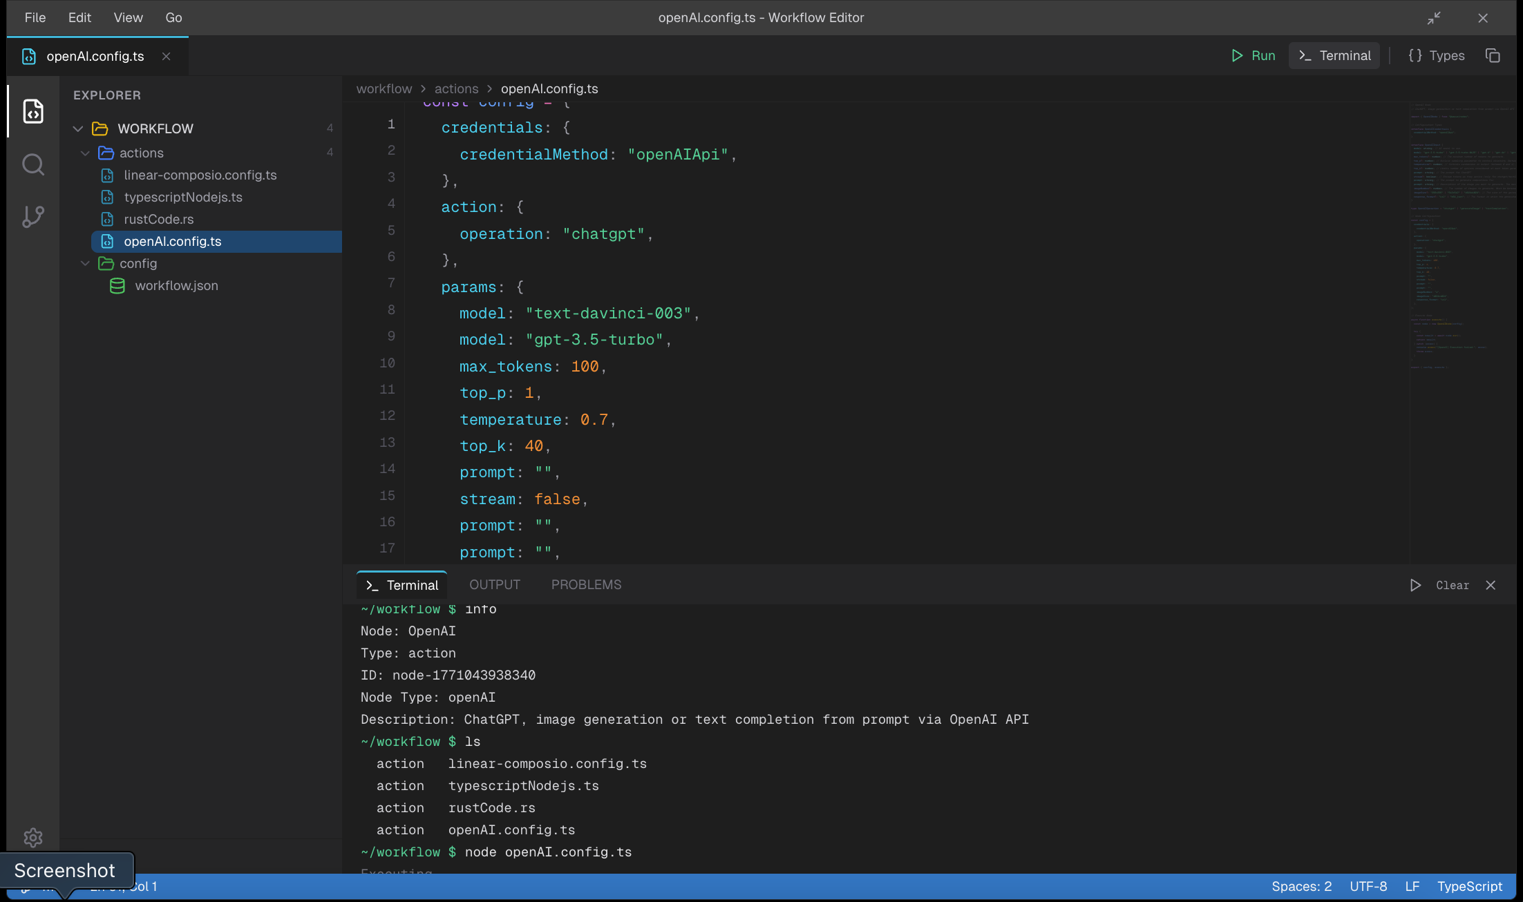The width and height of the screenshot is (1523, 902).
Task: Click the exit fullscreen collapse icon
Action: (x=1434, y=18)
